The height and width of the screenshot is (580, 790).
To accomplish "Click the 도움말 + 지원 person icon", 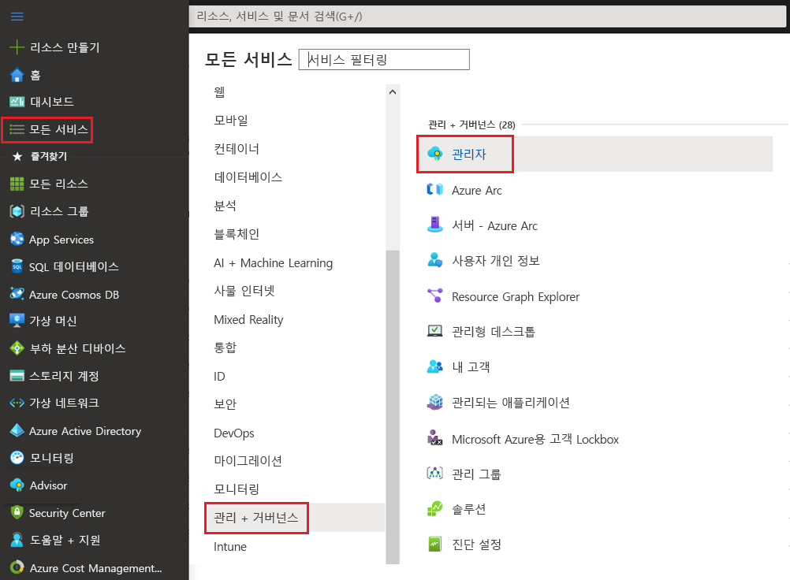I will click(x=17, y=540).
